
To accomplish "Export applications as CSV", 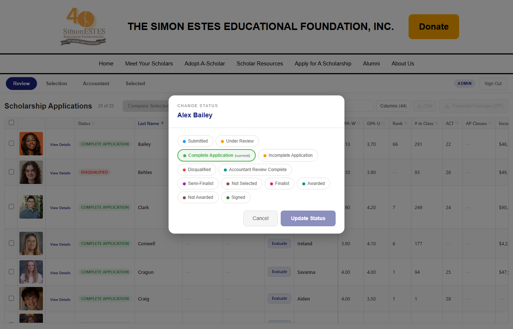I will (424, 106).
